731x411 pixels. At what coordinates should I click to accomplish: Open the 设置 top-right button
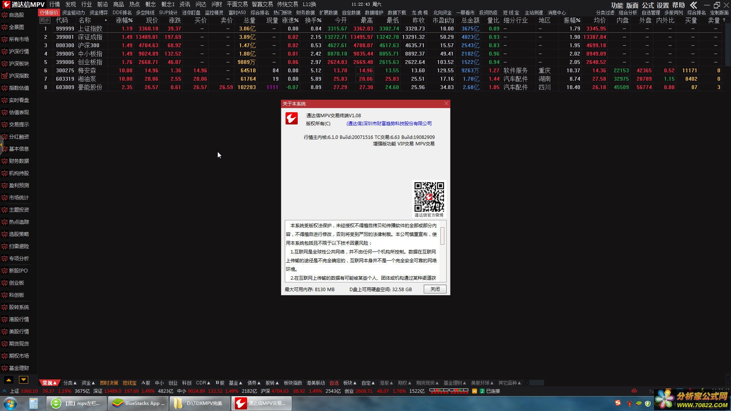pyautogui.click(x=663, y=5)
